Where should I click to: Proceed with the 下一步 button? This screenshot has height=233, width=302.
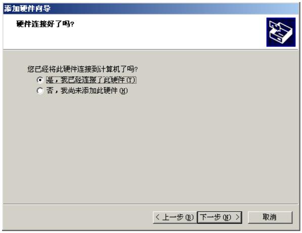pyautogui.click(x=220, y=217)
